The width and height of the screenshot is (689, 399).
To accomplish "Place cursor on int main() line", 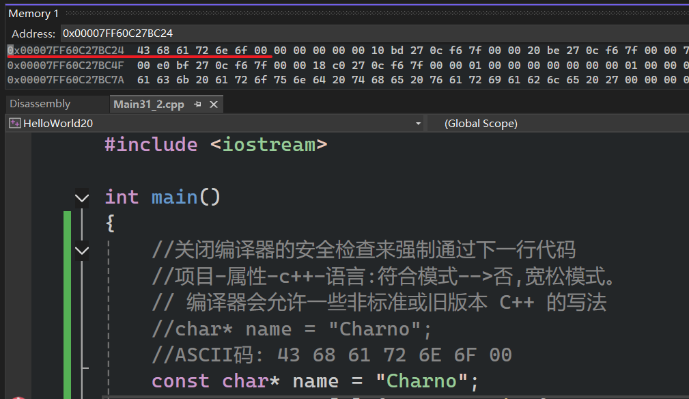I will point(163,197).
